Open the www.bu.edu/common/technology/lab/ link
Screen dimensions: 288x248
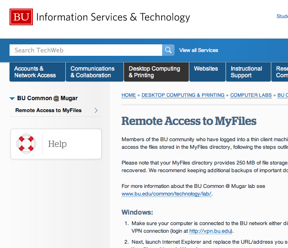[166, 194]
